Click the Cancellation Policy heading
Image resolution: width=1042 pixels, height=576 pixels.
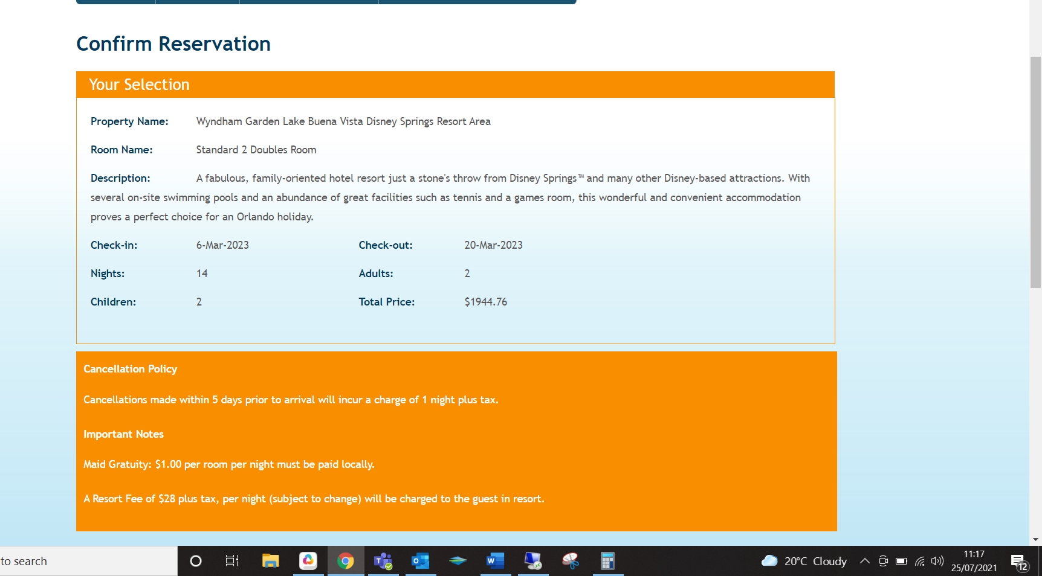[130, 369]
